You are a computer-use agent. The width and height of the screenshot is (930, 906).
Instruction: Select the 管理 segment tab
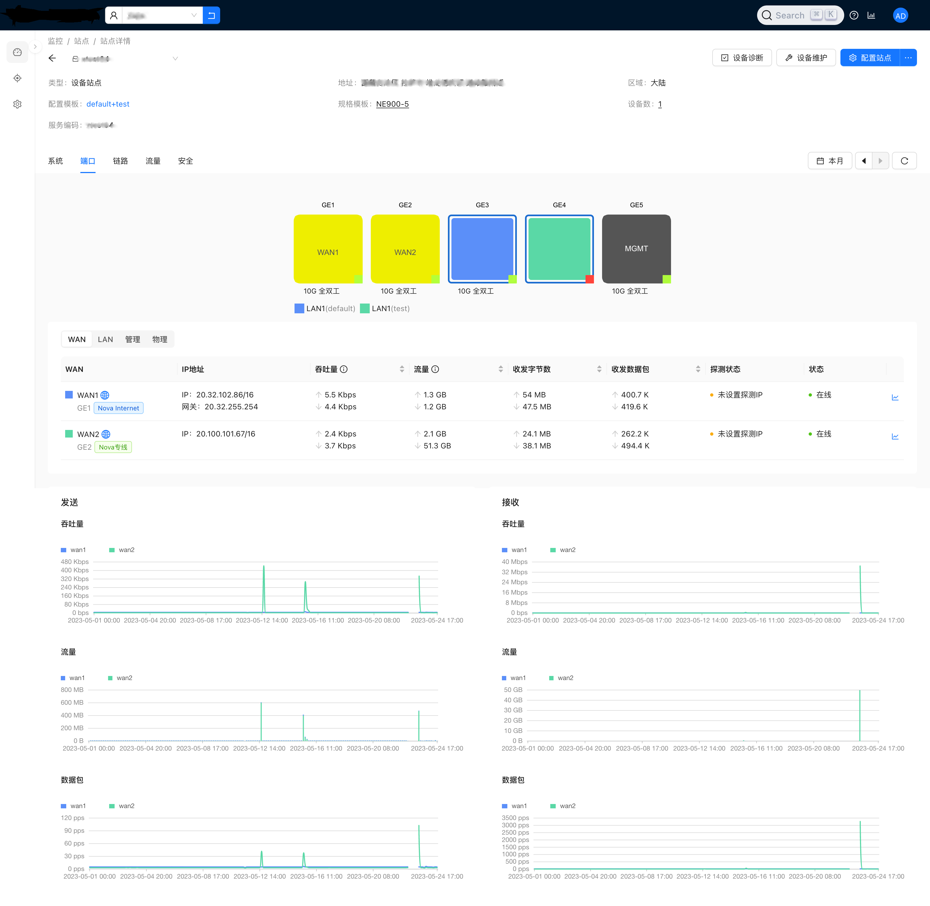(132, 339)
